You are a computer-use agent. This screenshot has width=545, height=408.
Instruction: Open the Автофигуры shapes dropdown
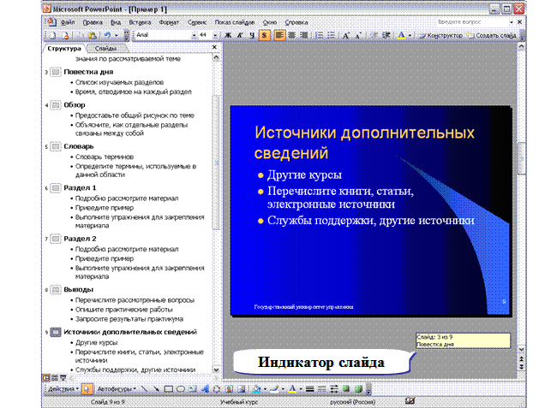click(x=116, y=389)
